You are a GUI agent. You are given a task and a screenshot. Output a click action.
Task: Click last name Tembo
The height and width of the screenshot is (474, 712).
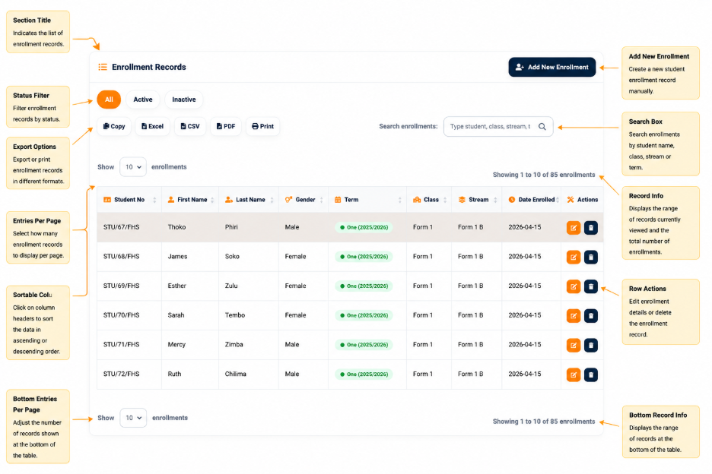click(235, 315)
